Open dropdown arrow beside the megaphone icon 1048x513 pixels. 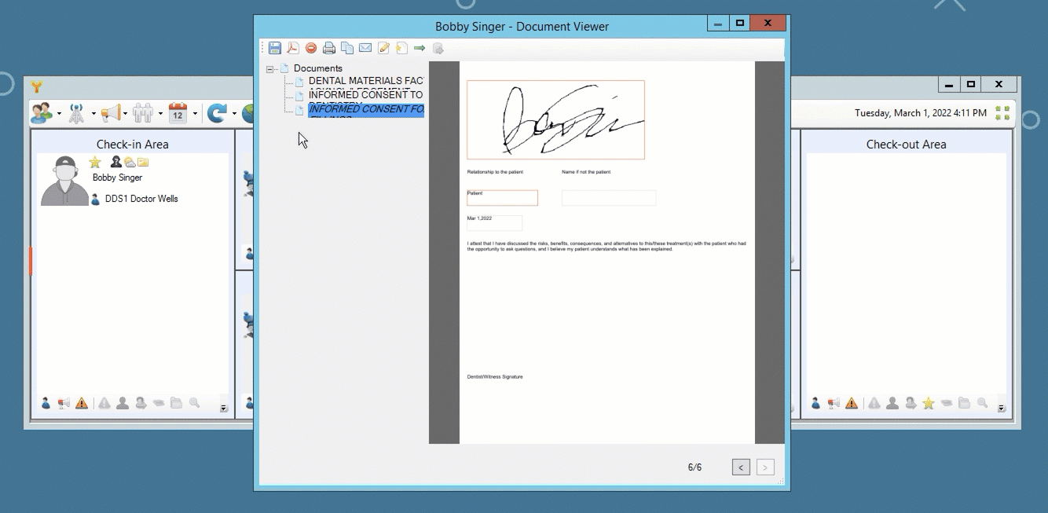coord(126,114)
